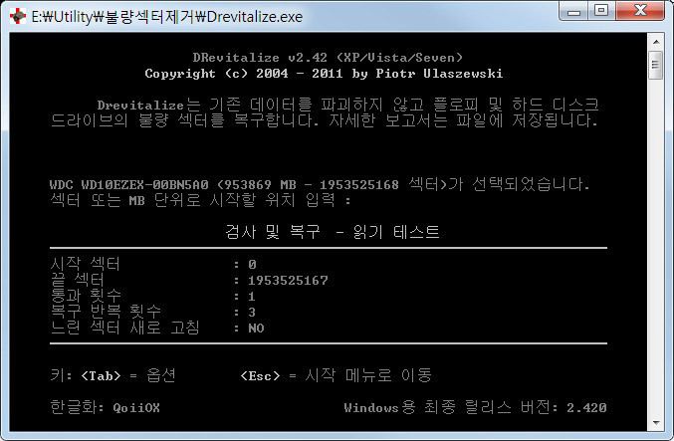This screenshot has width=674, height=441.
Task: Click the WDC WD10EZEX-00BN5A0 drive line
Action: (x=320, y=184)
